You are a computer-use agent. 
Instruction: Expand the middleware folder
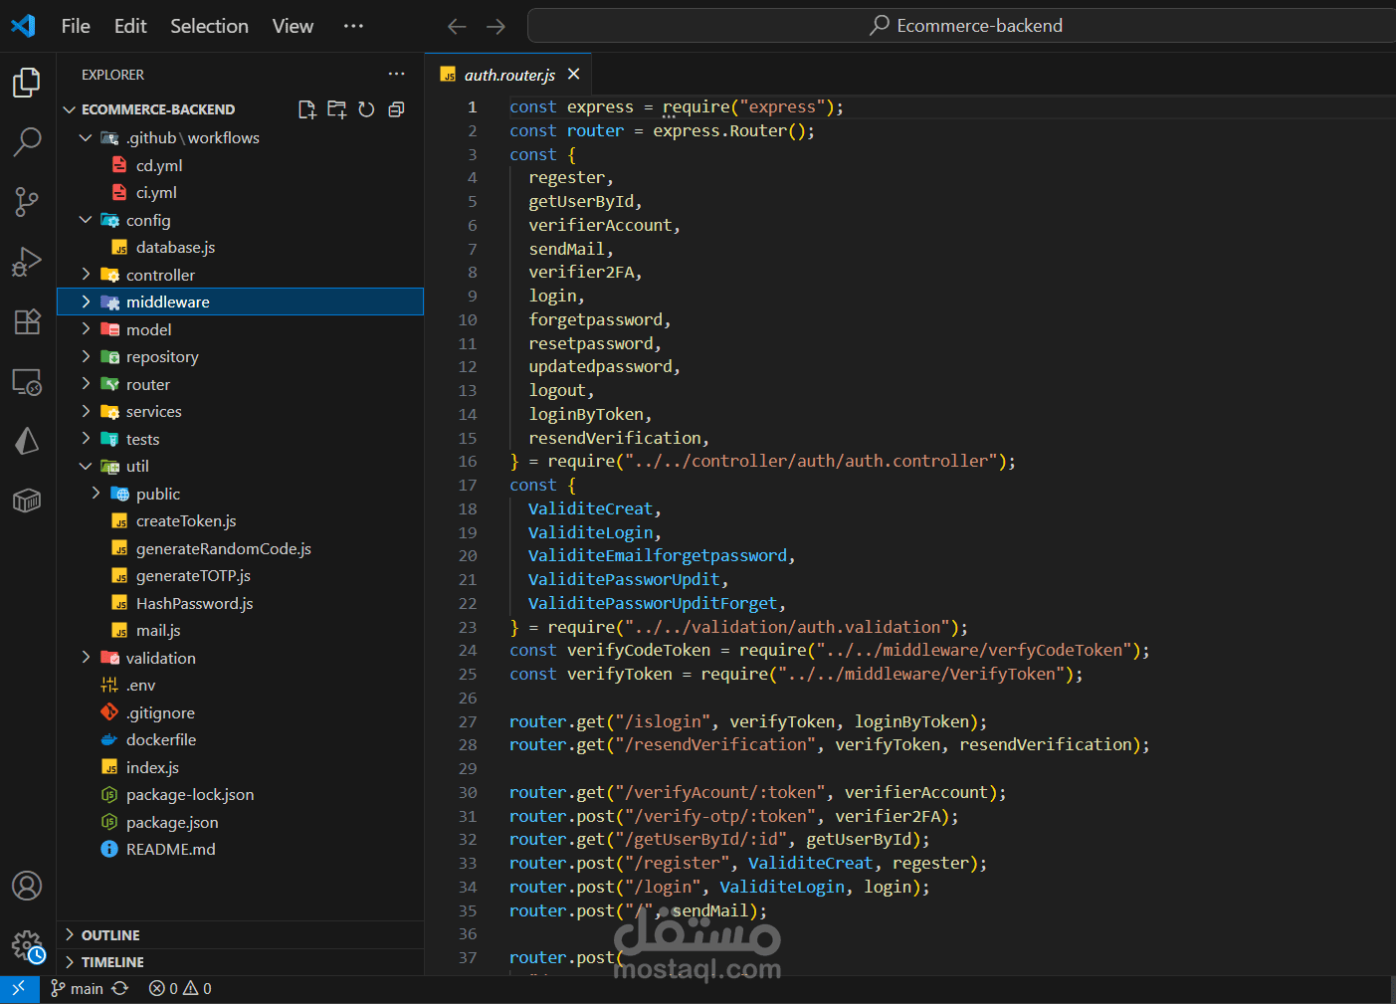tap(241, 301)
